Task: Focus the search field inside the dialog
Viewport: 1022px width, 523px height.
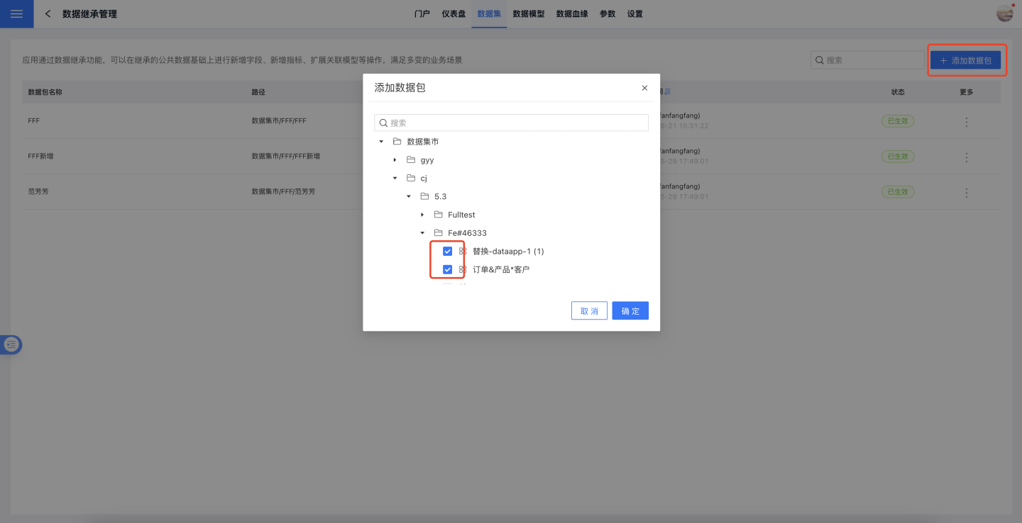Action: 511,123
